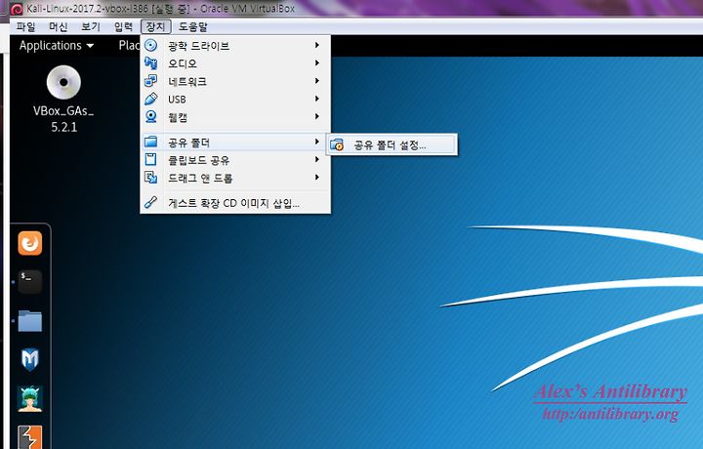Select the 웹캠 menu entry

(236, 117)
